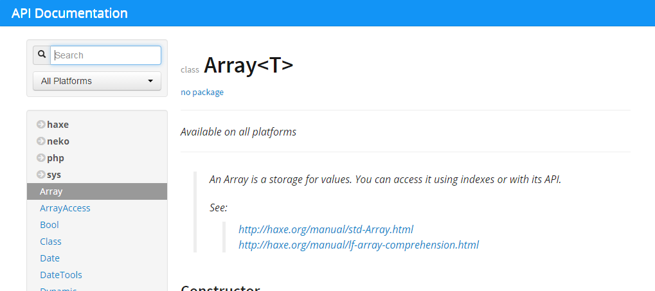Focus the Search input field
The image size is (655, 291).
click(105, 55)
